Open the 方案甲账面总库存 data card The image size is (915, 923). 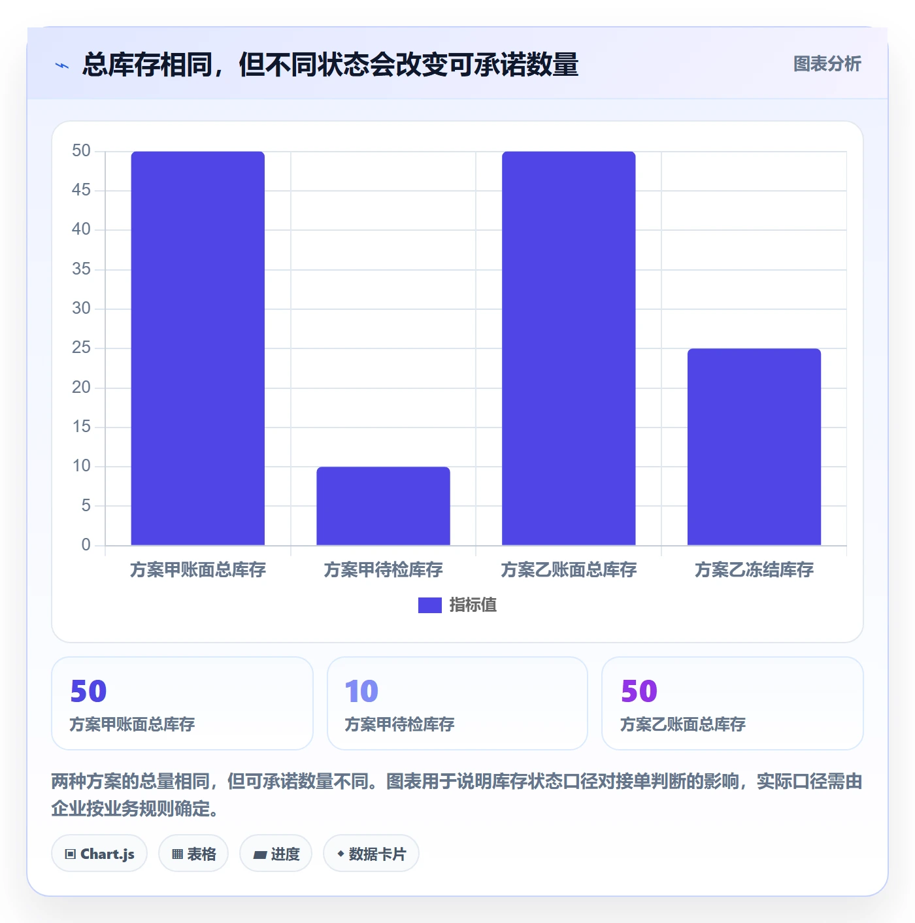[182, 703]
